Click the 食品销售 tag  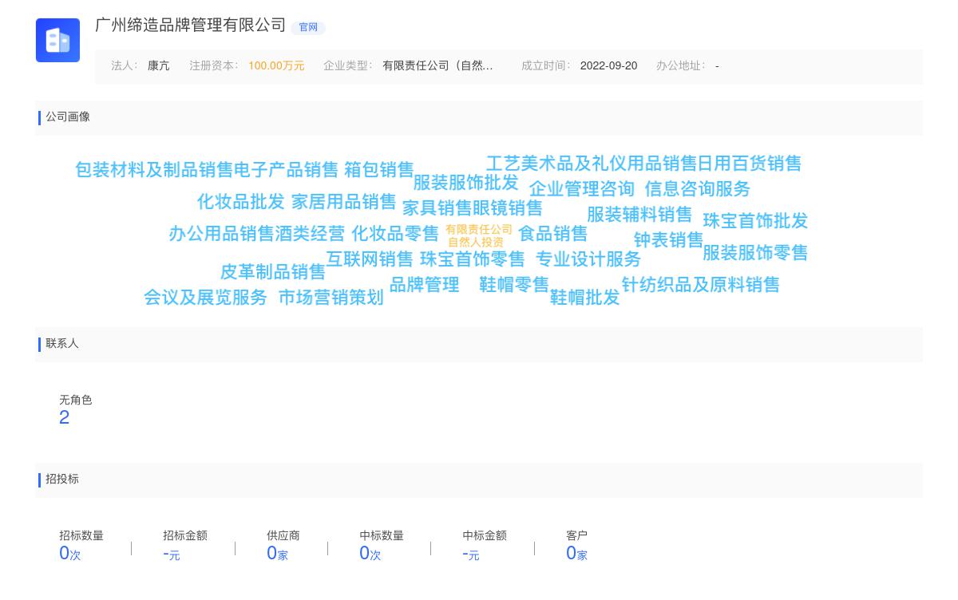(x=553, y=234)
